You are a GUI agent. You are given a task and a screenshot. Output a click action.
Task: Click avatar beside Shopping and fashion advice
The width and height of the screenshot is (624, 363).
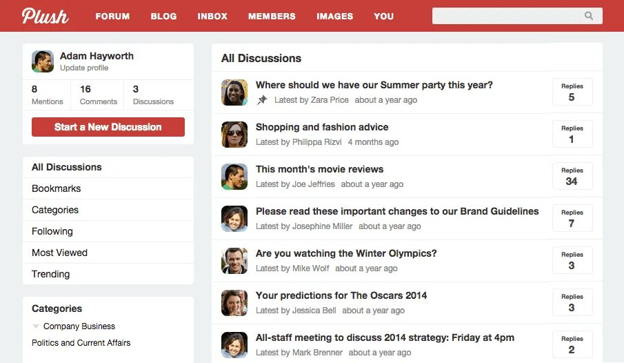click(x=234, y=135)
